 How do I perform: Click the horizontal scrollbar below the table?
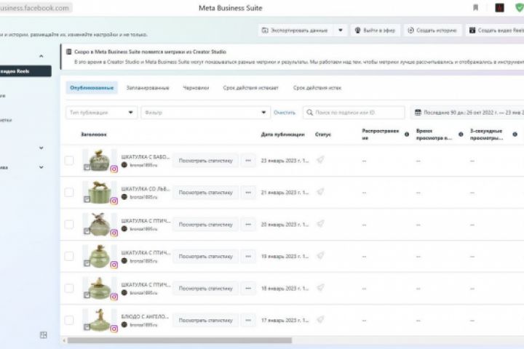click(x=180, y=340)
